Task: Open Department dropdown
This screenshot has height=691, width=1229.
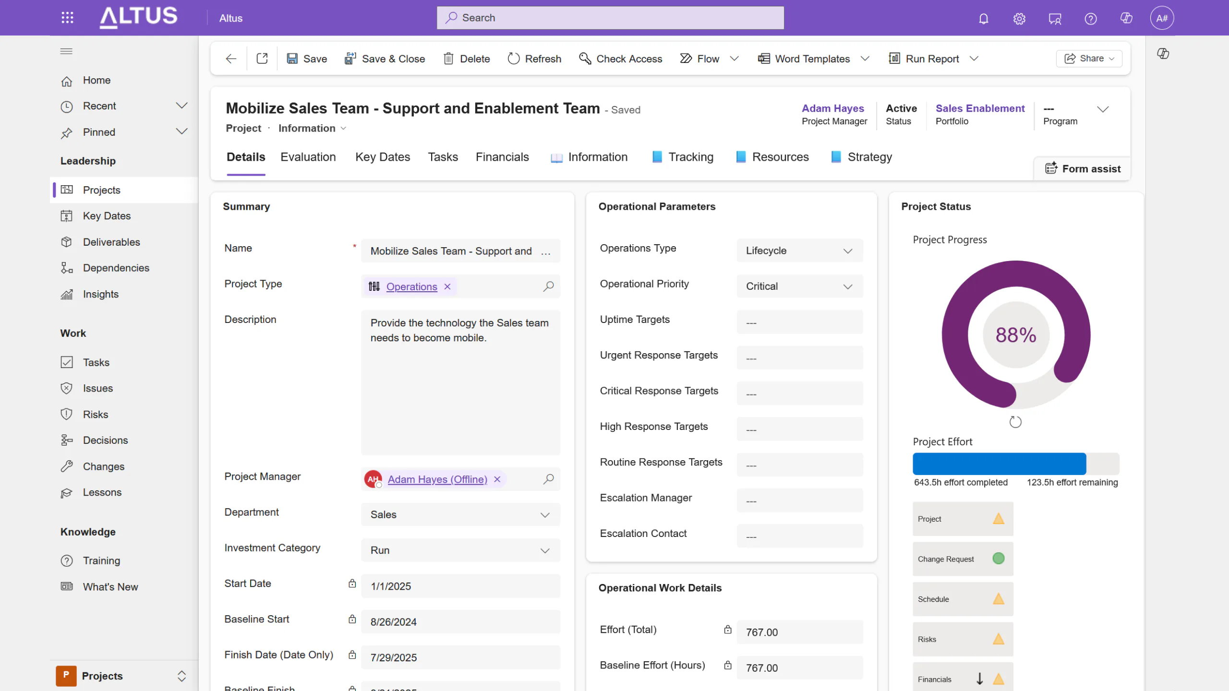Action: [460, 514]
